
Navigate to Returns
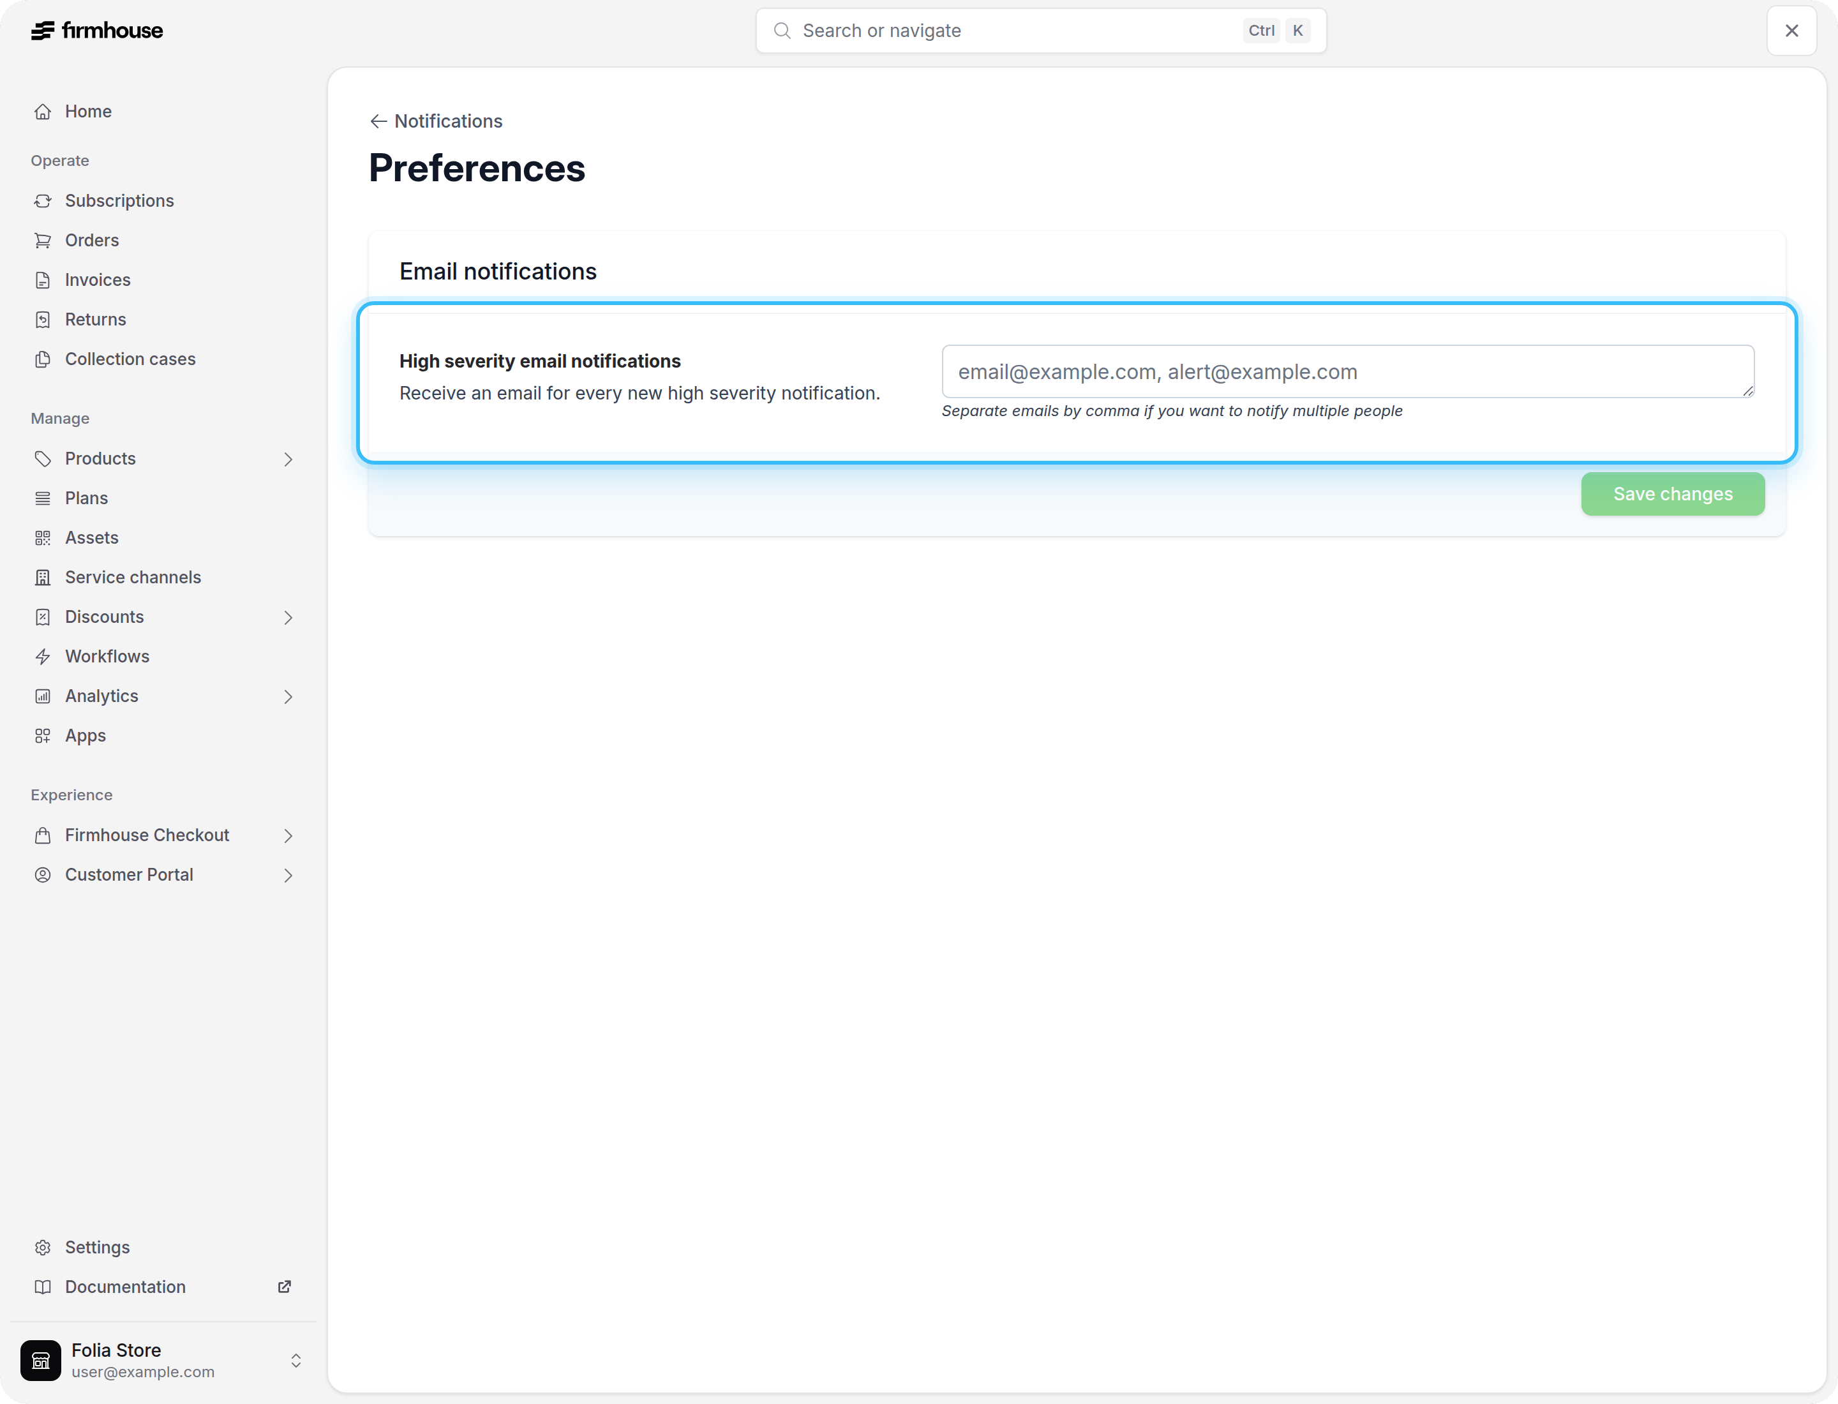pyautogui.click(x=163, y=320)
